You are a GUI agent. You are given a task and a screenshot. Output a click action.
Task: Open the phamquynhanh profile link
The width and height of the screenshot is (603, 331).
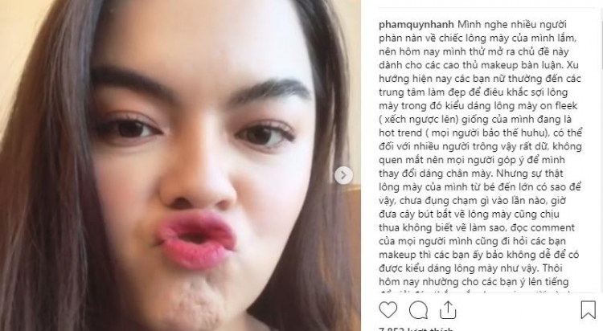(416, 25)
